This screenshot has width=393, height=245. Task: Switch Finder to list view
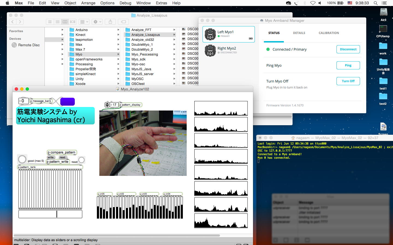click(57, 22)
